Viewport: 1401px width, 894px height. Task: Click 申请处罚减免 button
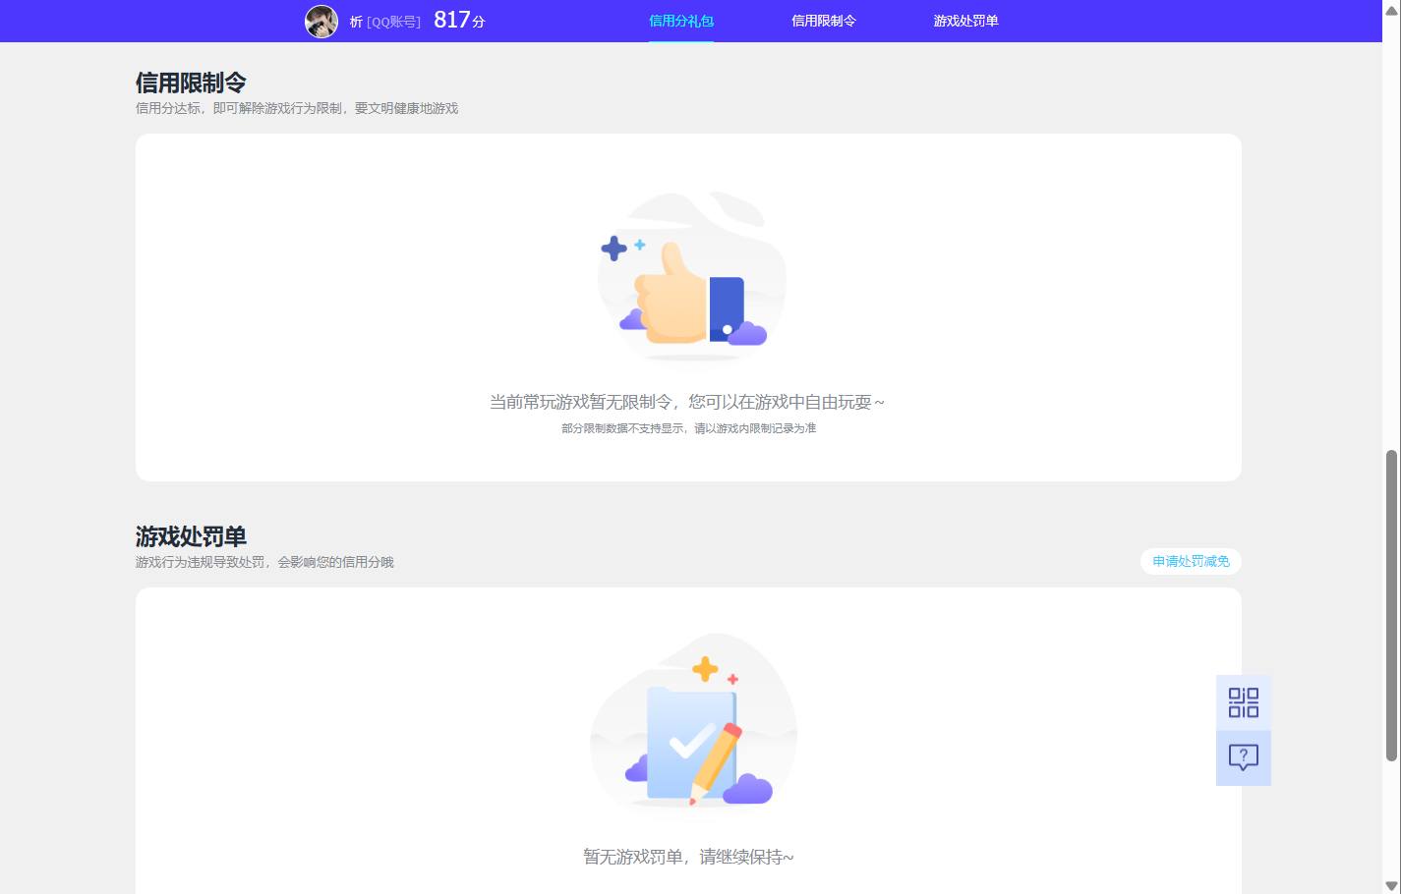coord(1191,561)
